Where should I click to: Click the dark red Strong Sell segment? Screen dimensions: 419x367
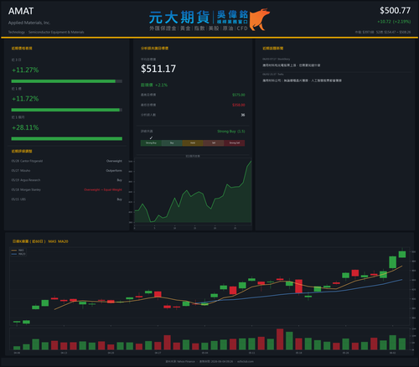[x=235, y=143]
